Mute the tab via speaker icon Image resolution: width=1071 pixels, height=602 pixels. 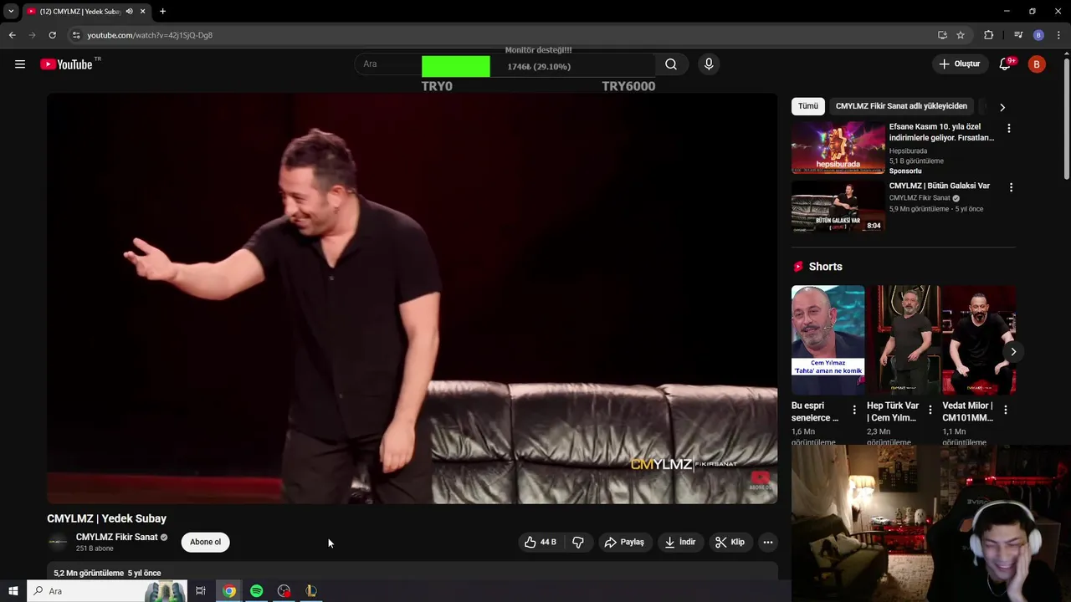tap(129, 12)
